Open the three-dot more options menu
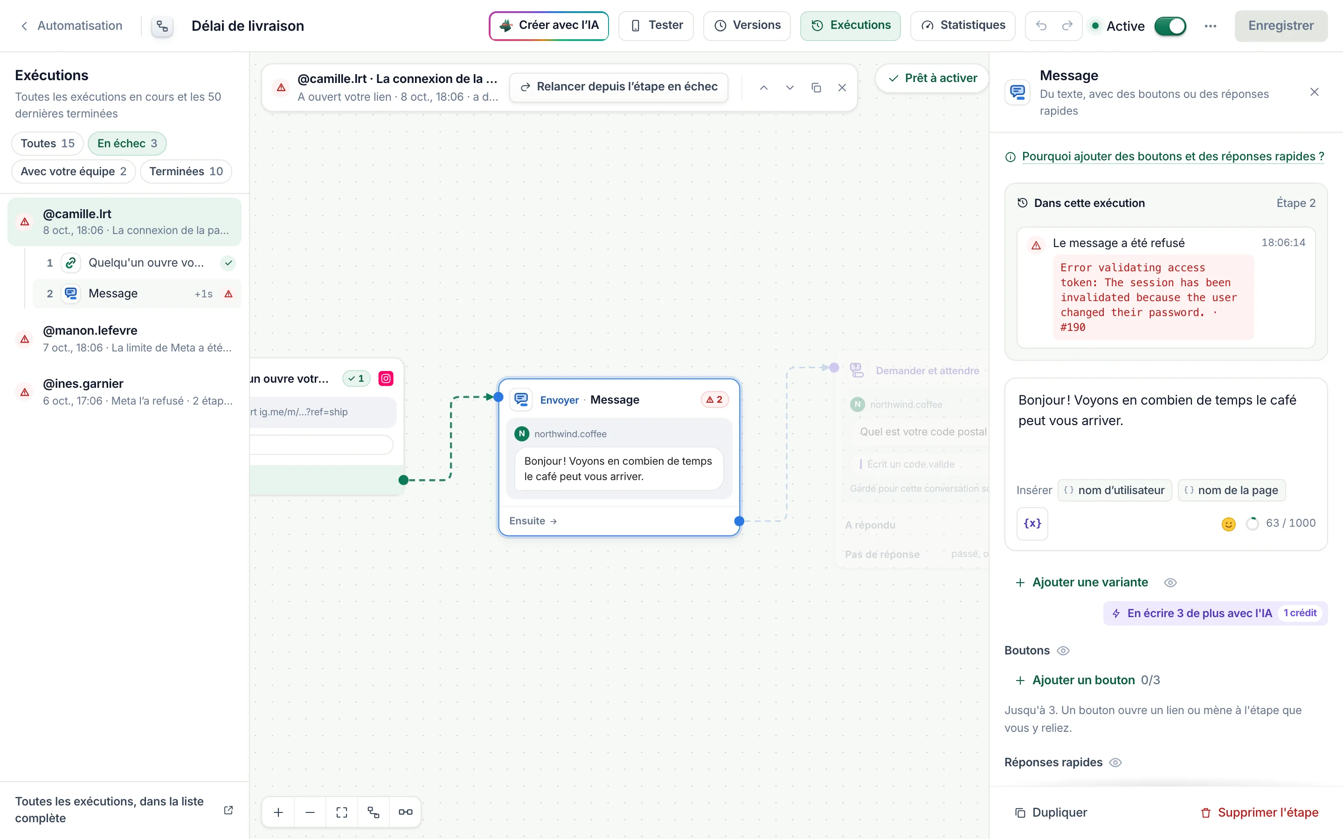The height and width of the screenshot is (839, 1343). pyautogui.click(x=1211, y=26)
